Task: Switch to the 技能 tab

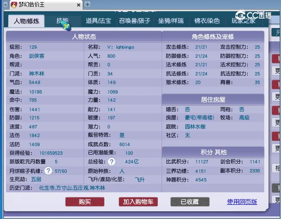Action: pos(62,21)
